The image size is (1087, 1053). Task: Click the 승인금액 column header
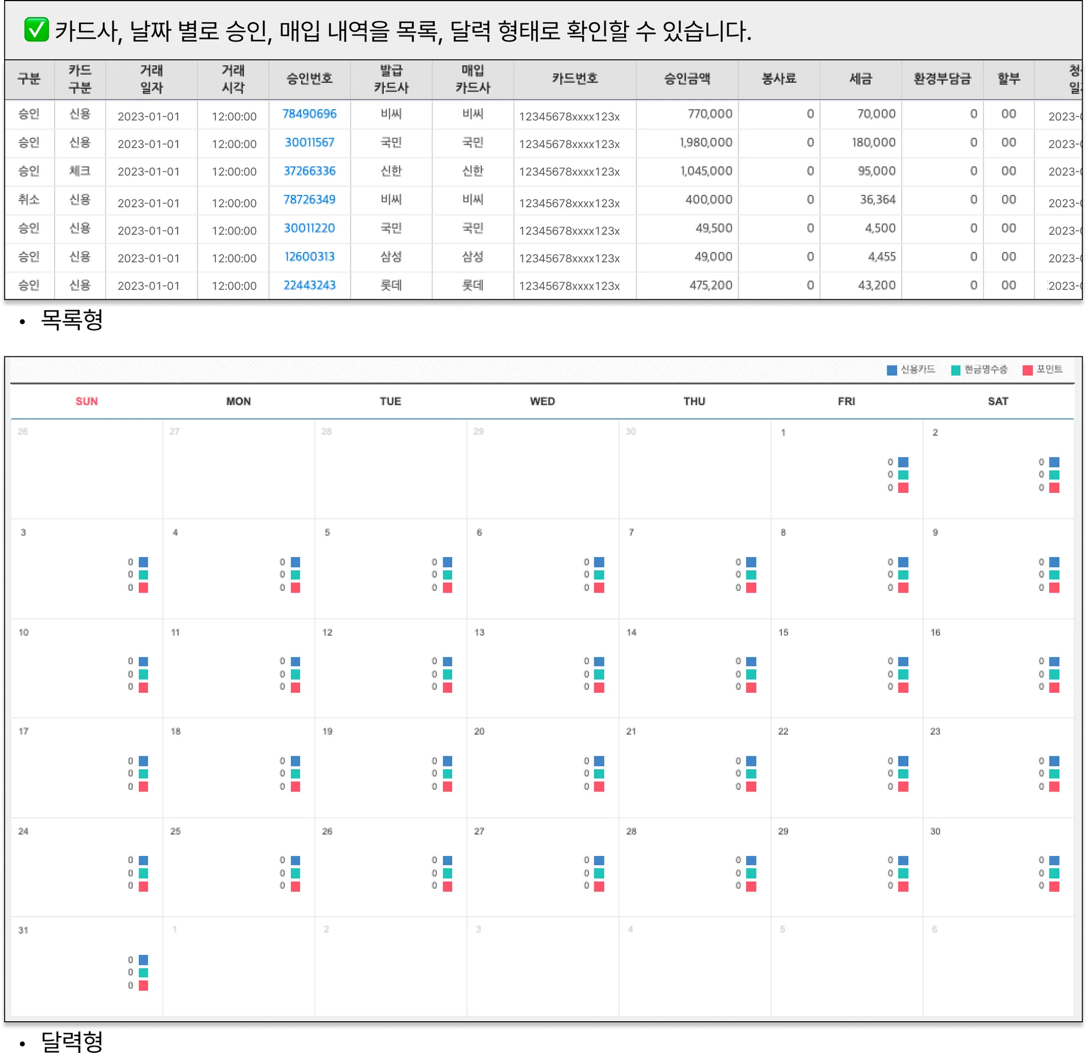(x=687, y=79)
